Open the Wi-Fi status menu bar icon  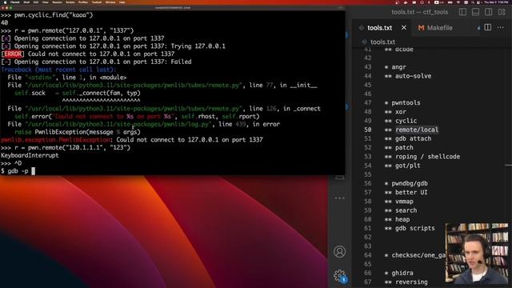point(458,2)
